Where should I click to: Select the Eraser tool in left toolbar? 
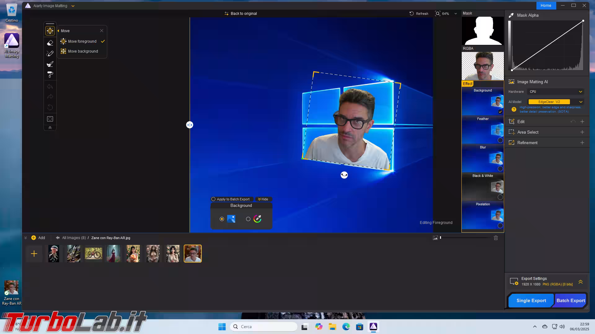click(50, 43)
